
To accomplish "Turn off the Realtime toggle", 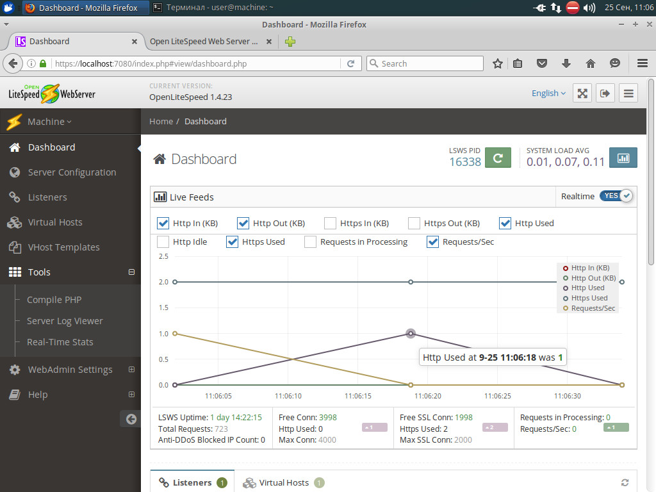I will tap(616, 196).
